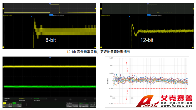Toggle the yellow C1 channel box

pyautogui.click(x=8, y=105)
